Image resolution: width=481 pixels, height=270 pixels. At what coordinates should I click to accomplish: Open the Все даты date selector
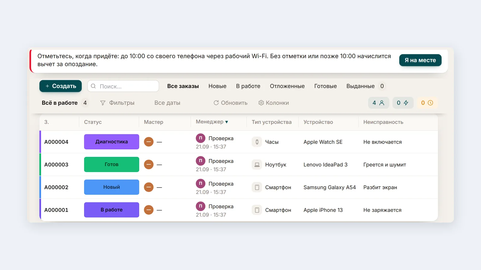click(167, 103)
